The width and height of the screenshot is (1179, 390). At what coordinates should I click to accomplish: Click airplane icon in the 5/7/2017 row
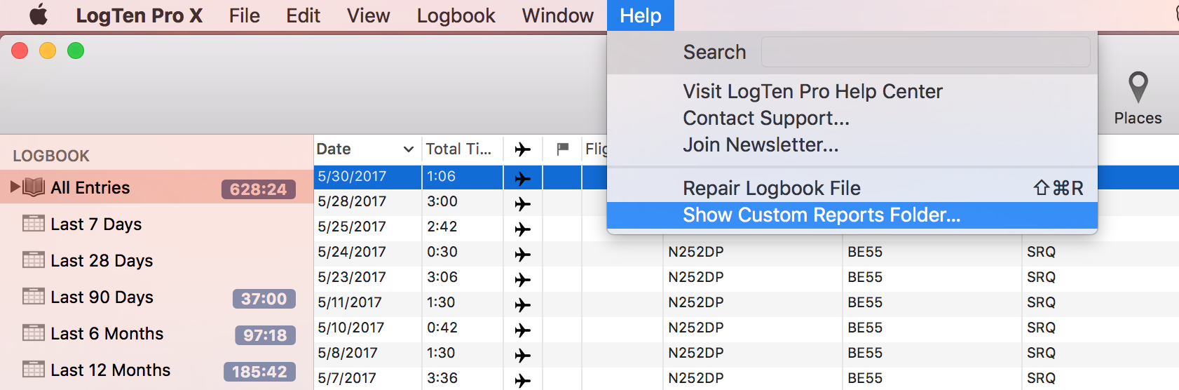tap(523, 381)
